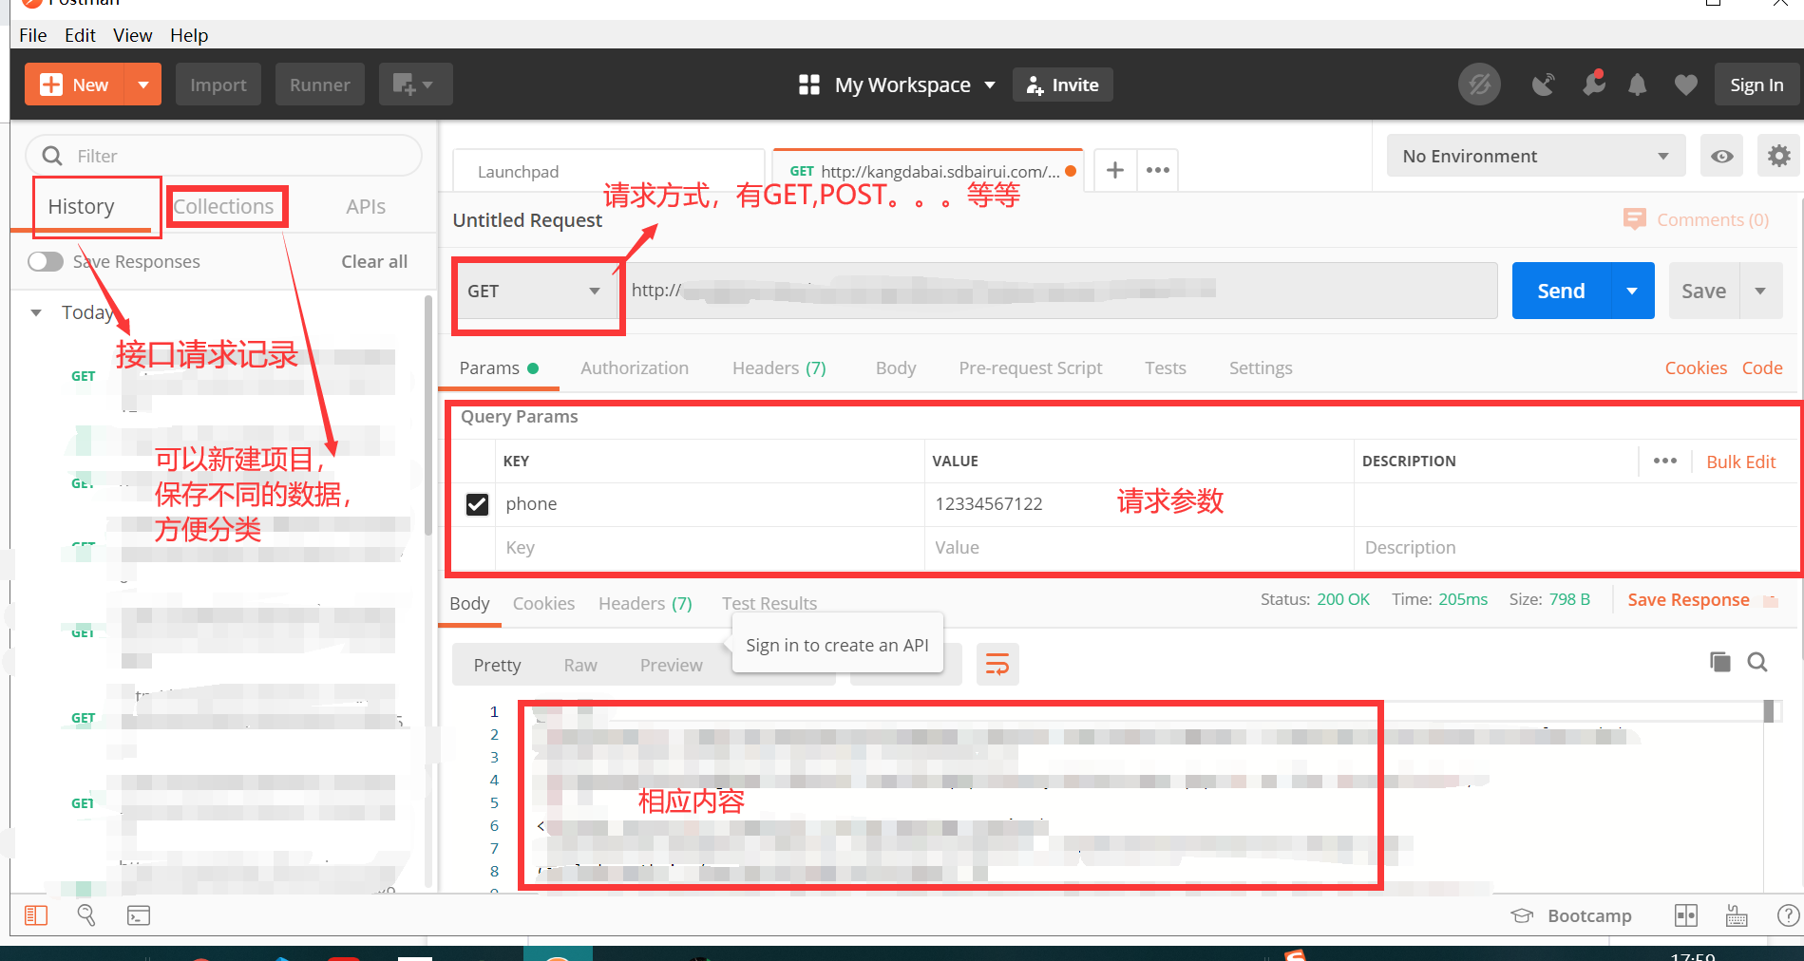Collapse the Today history group
This screenshot has height=961, width=1804.
36,312
